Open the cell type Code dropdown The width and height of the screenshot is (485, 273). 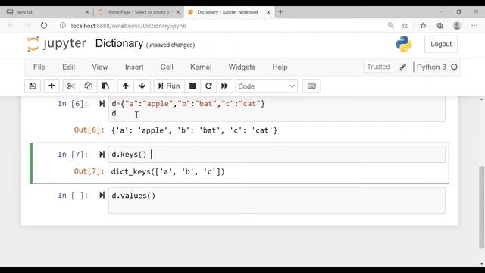click(x=266, y=86)
